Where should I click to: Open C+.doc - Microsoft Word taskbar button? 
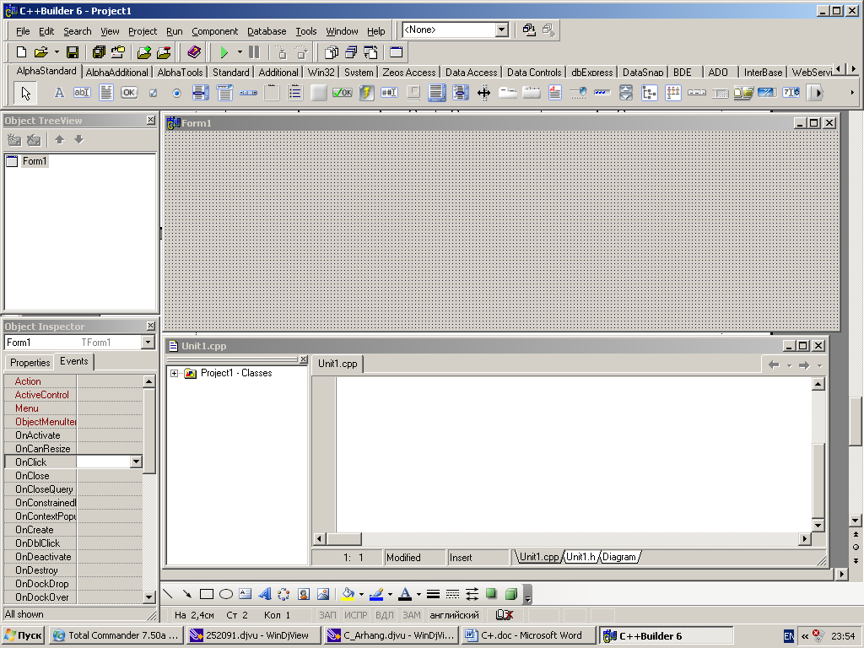[x=530, y=635]
